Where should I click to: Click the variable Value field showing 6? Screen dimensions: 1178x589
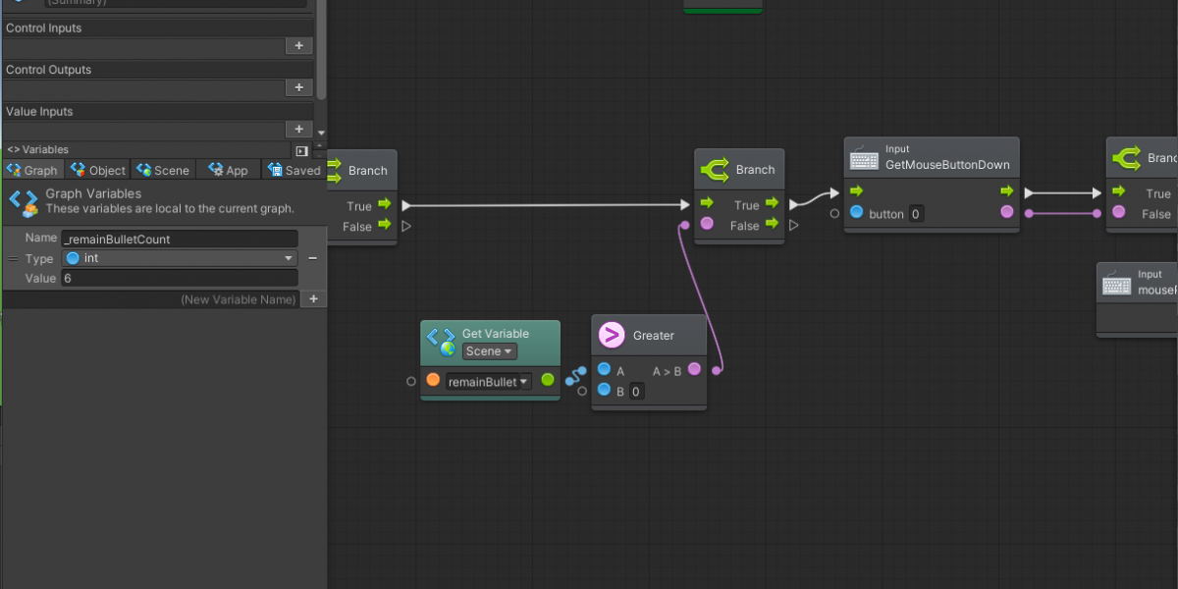point(179,279)
